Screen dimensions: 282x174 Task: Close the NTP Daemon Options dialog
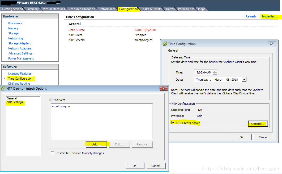164,88
